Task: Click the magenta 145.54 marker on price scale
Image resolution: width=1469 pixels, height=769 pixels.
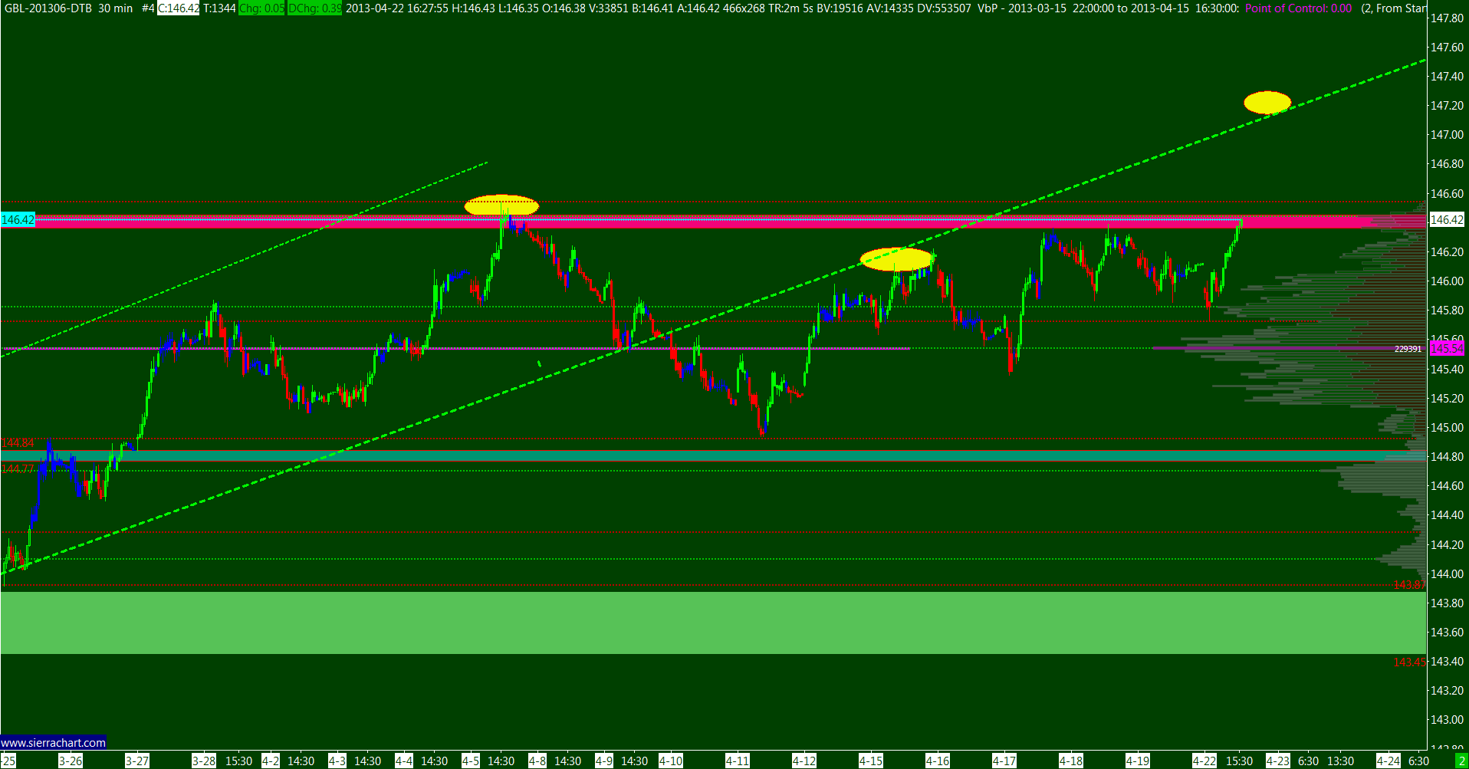Action: pyautogui.click(x=1447, y=349)
